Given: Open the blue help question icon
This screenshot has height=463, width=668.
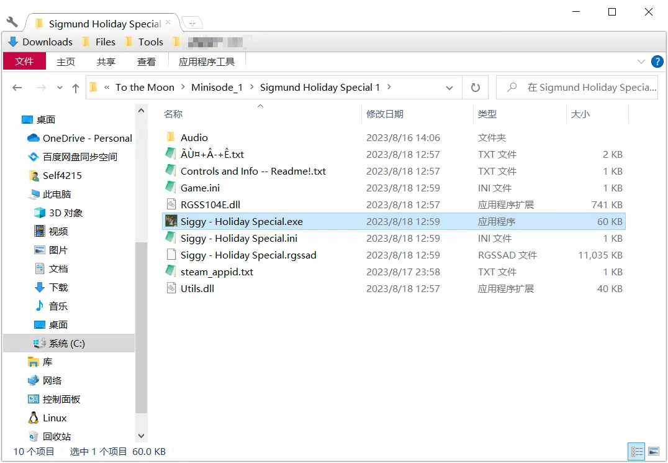Looking at the screenshot, I should pos(657,62).
